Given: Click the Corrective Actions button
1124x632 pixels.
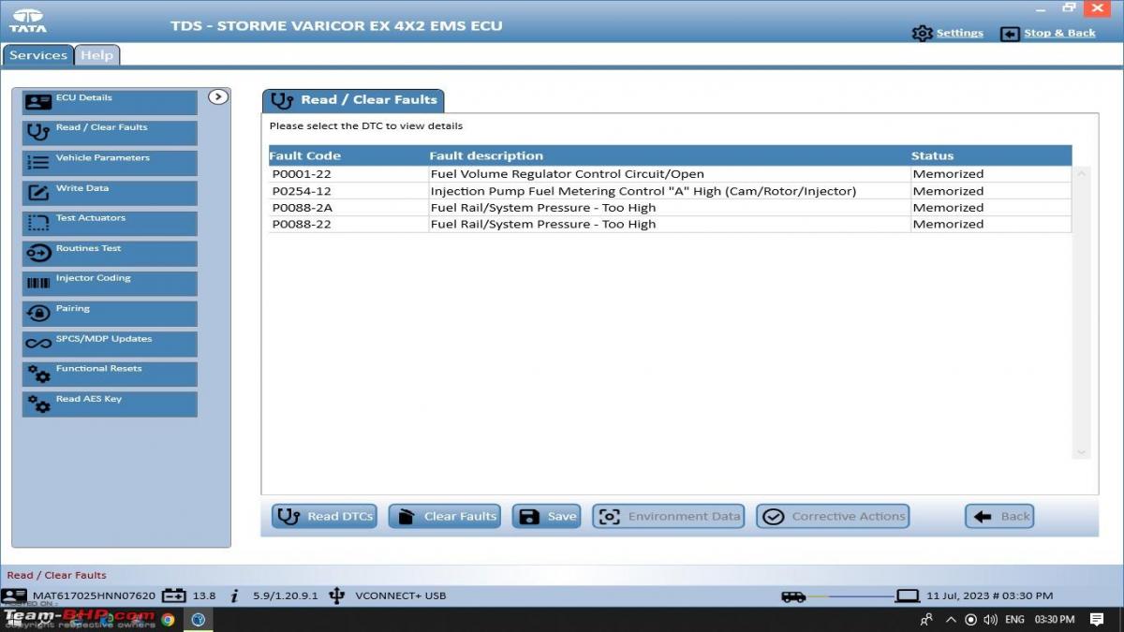Looking at the screenshot, I should pyautogui.click(x=833, y=516).
